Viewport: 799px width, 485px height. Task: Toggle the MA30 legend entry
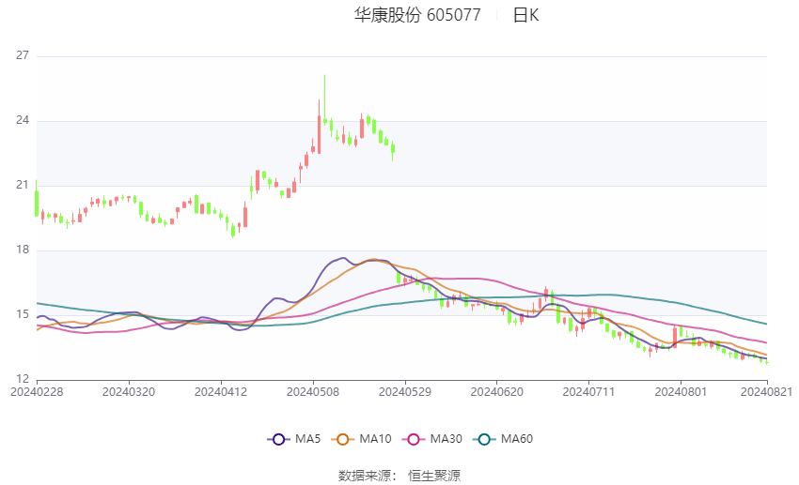(432, 439)
